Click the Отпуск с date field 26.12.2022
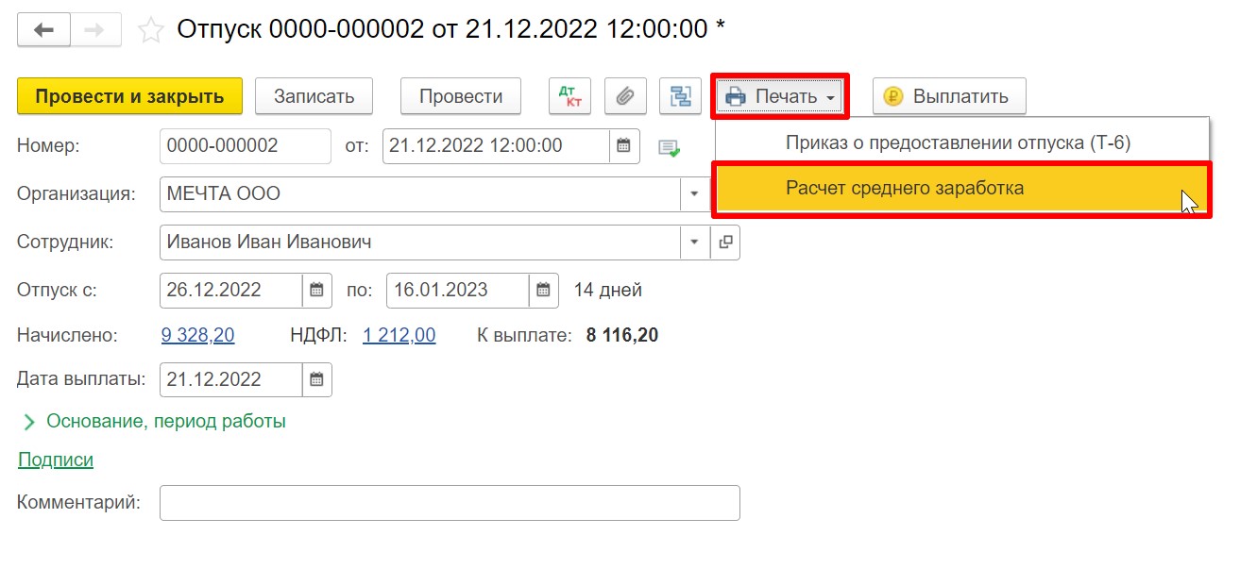This screenshot has height=569, width=1240. (231, 290)
